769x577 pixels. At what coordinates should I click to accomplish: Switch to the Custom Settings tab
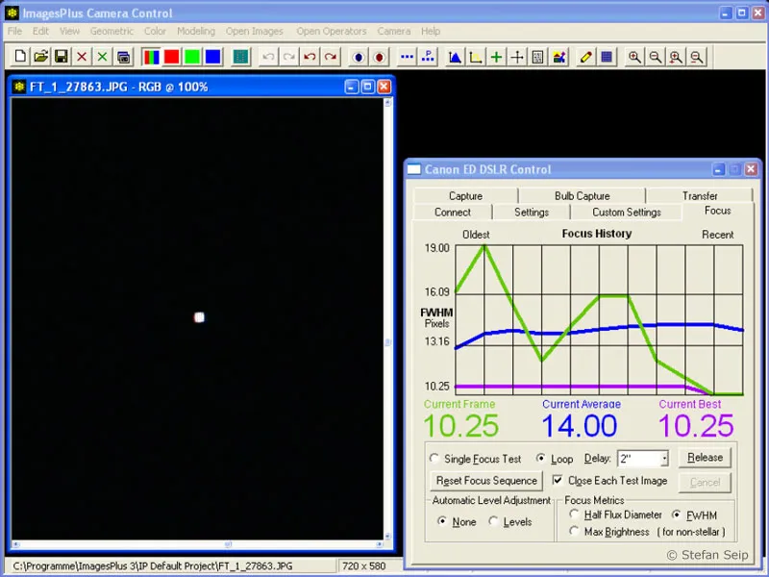point(627,213)
